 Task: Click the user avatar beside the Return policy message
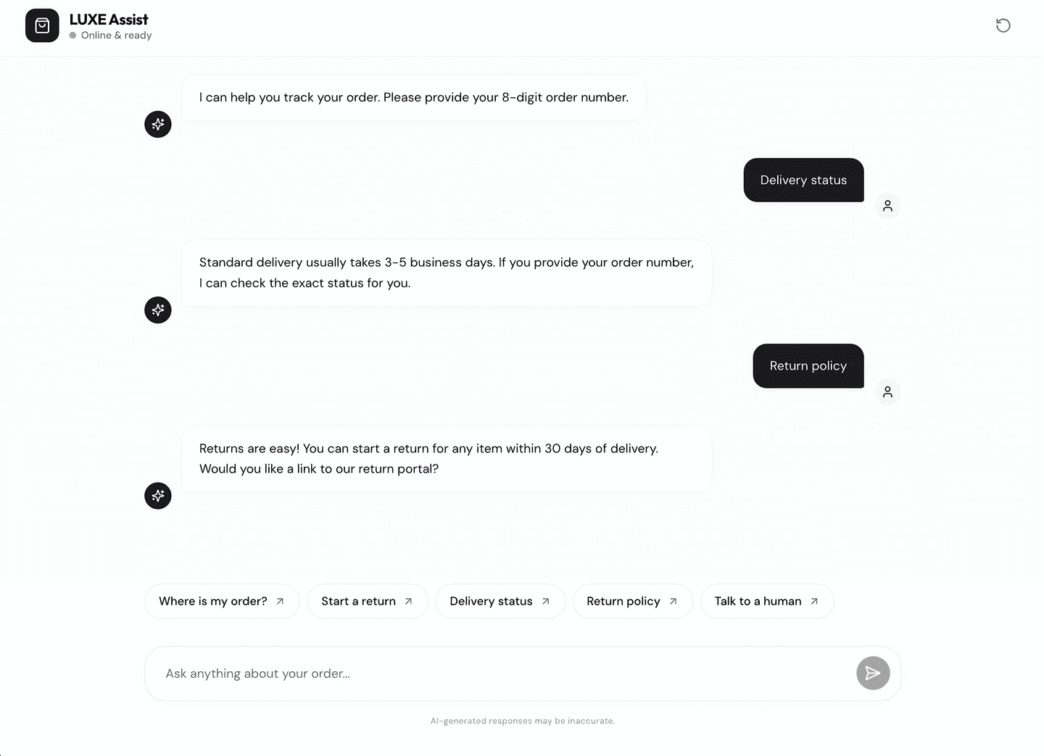(887, 391)
